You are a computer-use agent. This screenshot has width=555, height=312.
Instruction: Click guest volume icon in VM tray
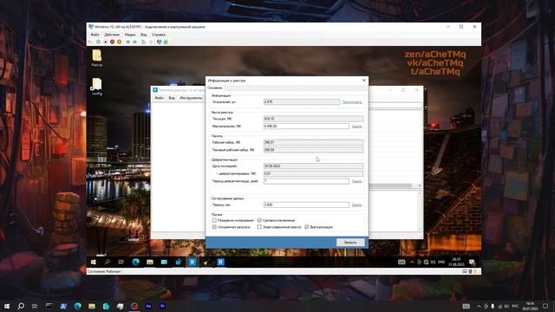(433, 262)
